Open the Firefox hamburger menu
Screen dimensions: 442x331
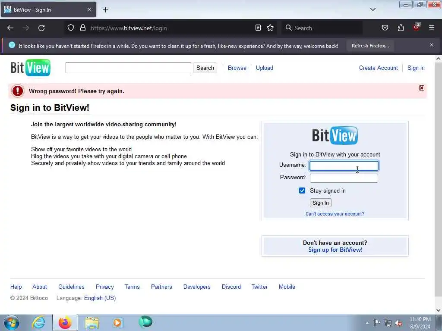(x=432, y=28)
